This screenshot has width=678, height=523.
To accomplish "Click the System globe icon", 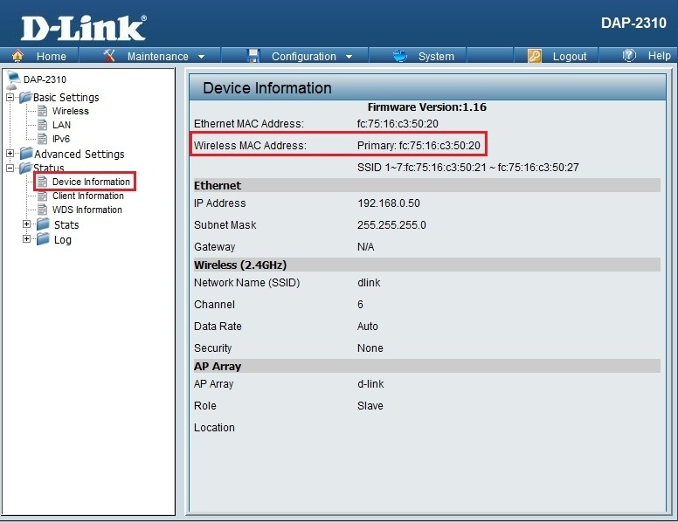I will (401, 56).
